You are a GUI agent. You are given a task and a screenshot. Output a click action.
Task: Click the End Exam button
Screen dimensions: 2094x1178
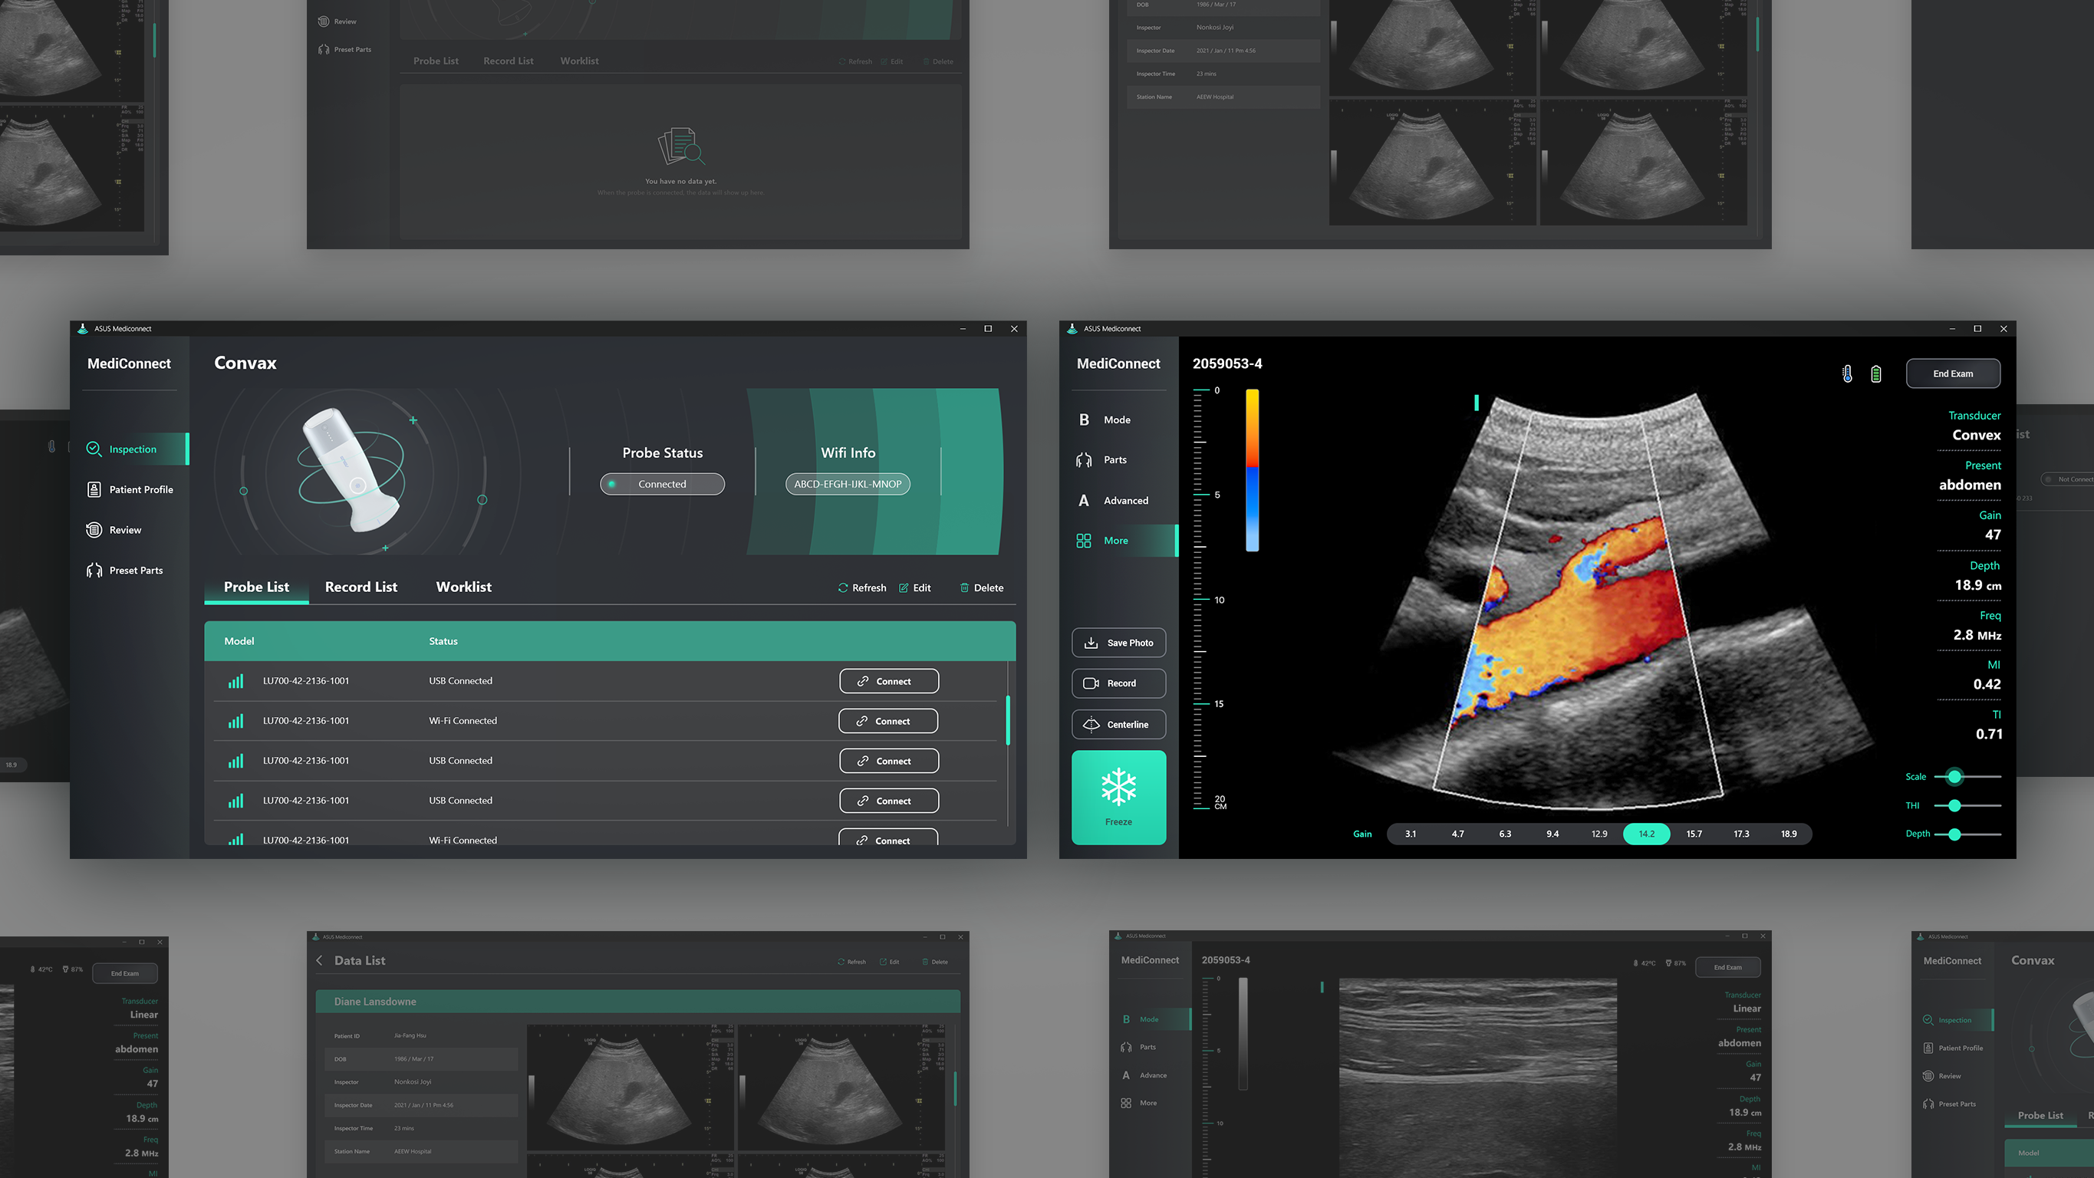coord(1954,373)
